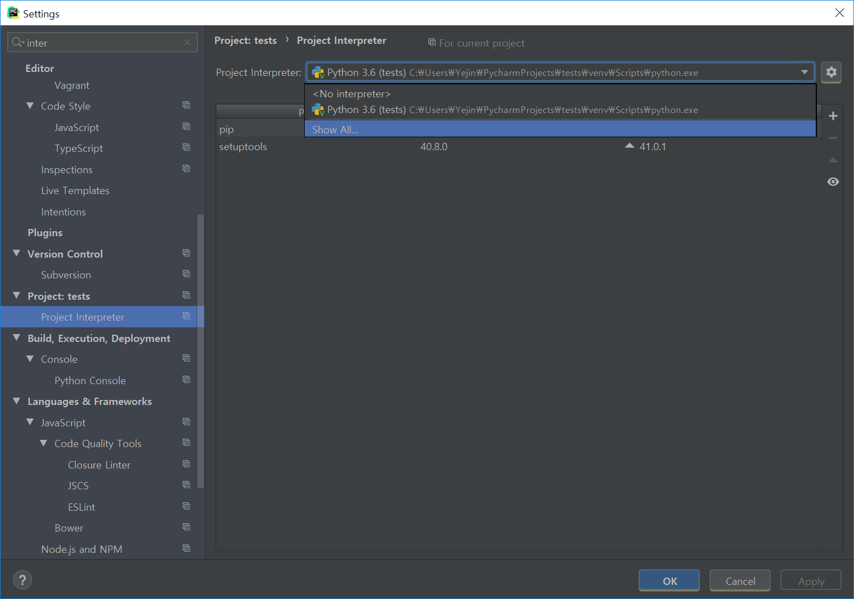Click the Cancel button
The image size is (854, 599).
point(740,581)
